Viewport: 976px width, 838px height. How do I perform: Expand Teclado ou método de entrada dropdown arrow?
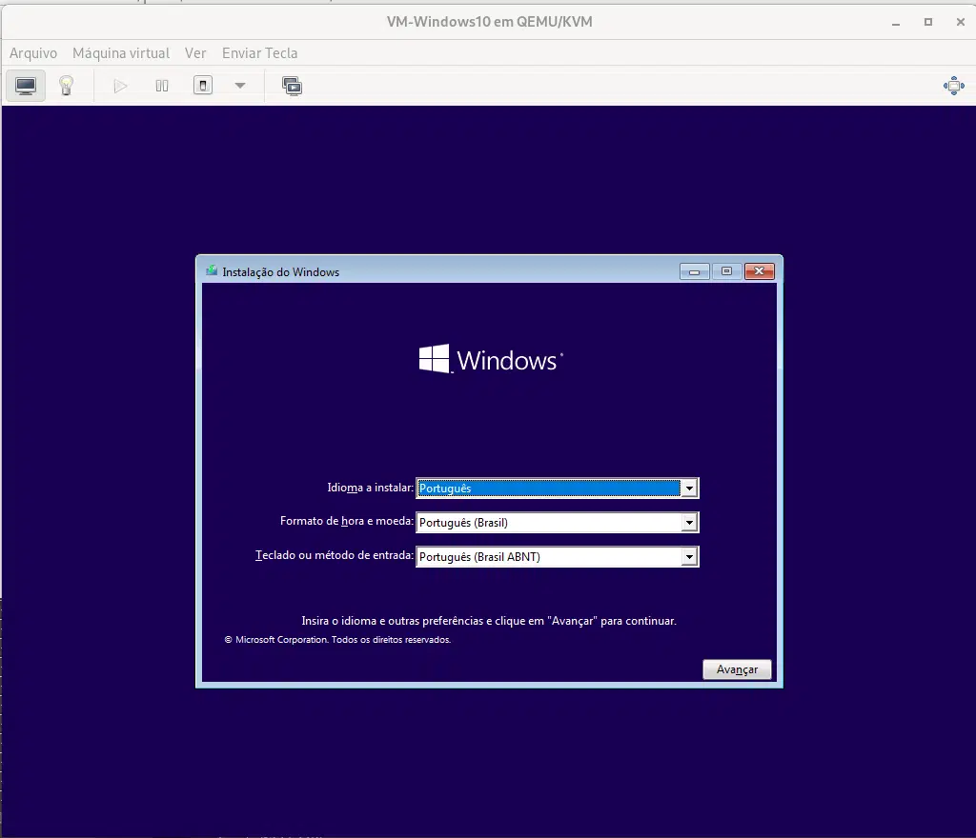(x=689, y=557)
